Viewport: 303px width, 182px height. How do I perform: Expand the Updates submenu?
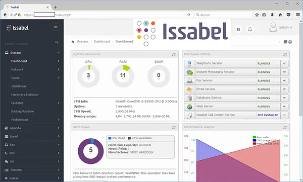coord(59,103)
